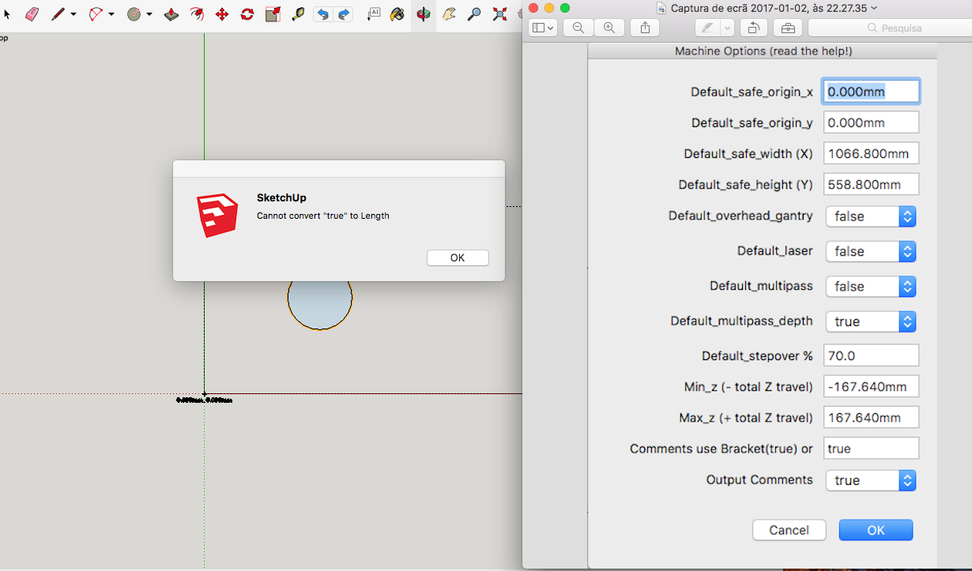This screenshot has width=972, height=571.
Task: Open the screenshot title dropdown
Action: pyautogui.click(x=874, y=8)
